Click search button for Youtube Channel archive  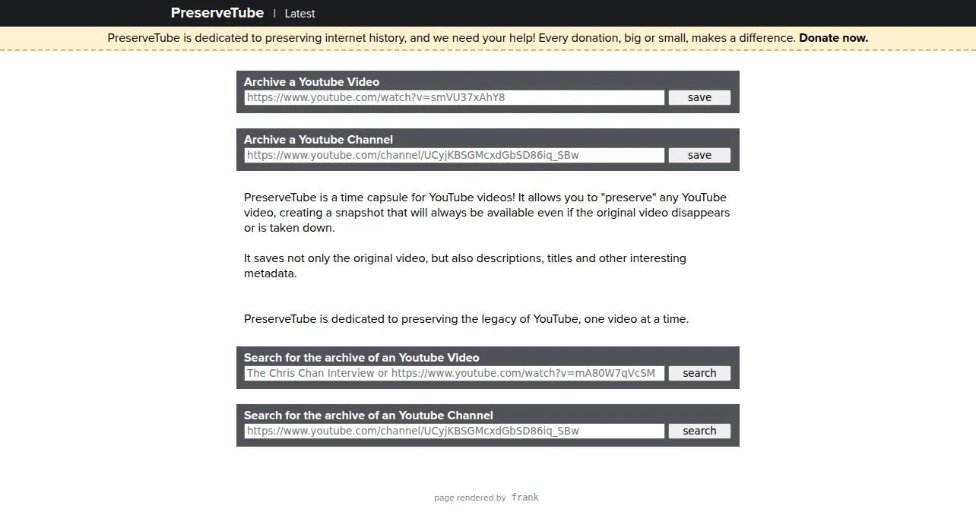[x=699, y=431]
